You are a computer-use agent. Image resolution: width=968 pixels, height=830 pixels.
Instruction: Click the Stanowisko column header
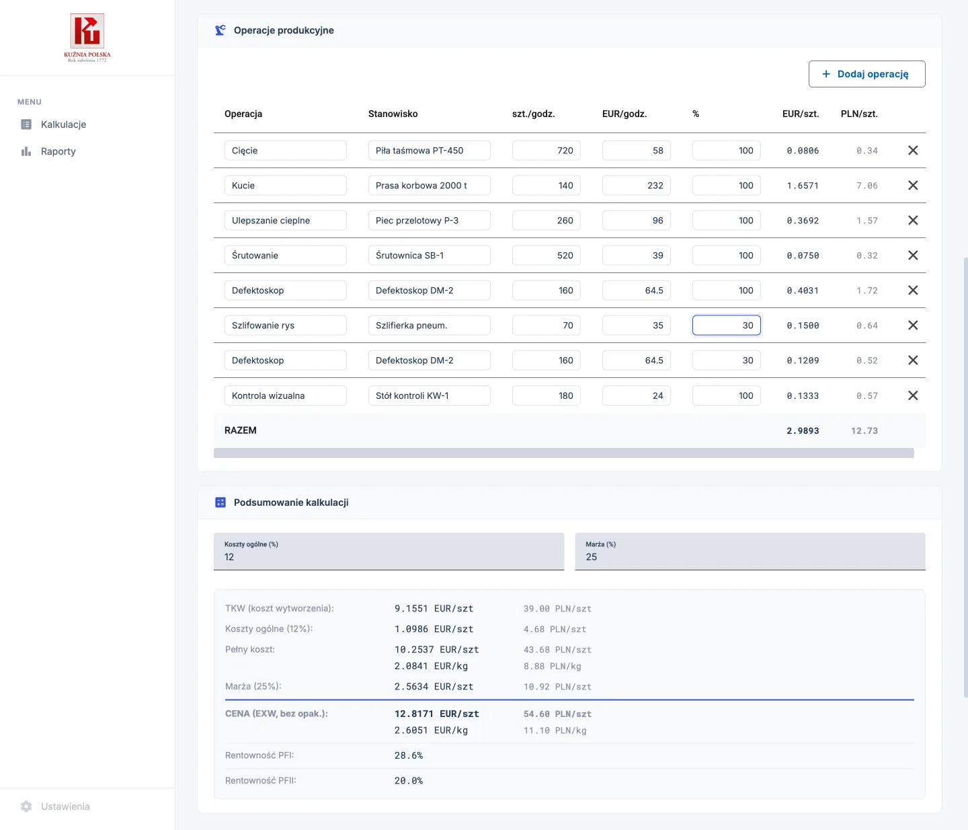[x=393, y=114]
